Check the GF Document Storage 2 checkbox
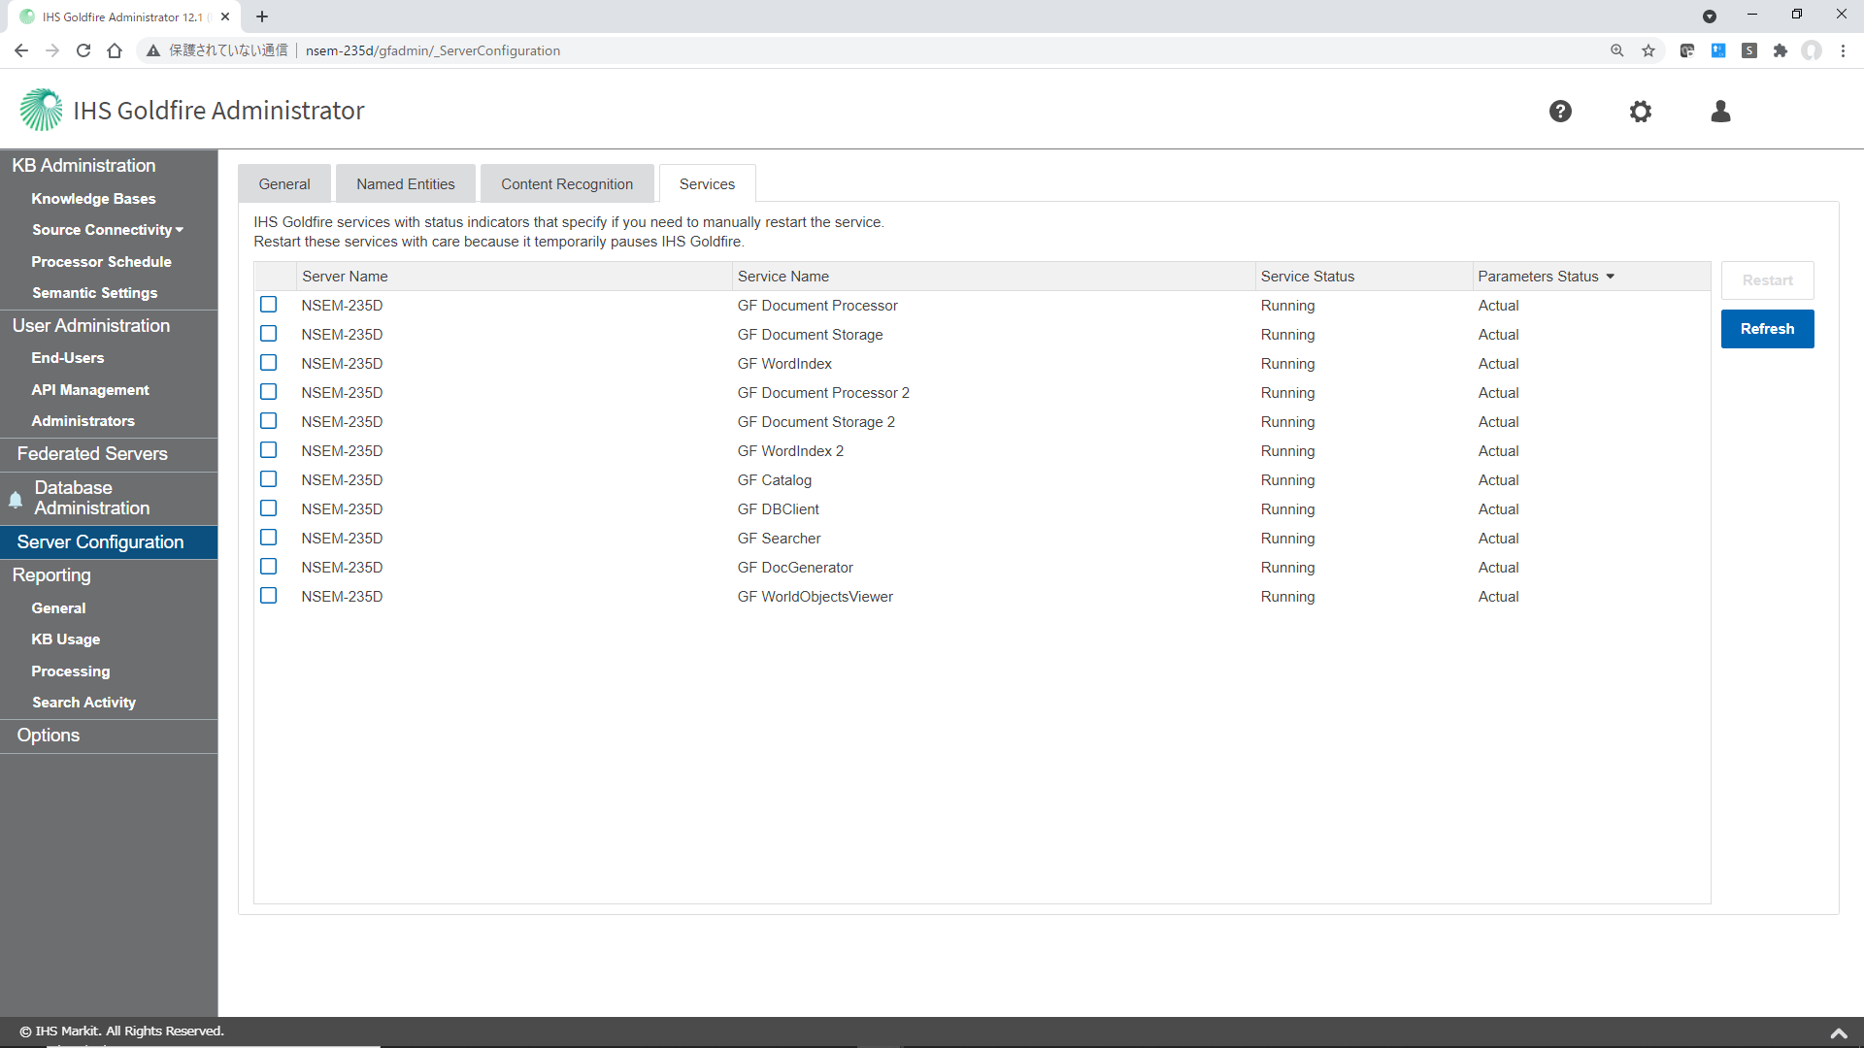The width and height of the screenshot is (1864, 1048). click(269, 421)
